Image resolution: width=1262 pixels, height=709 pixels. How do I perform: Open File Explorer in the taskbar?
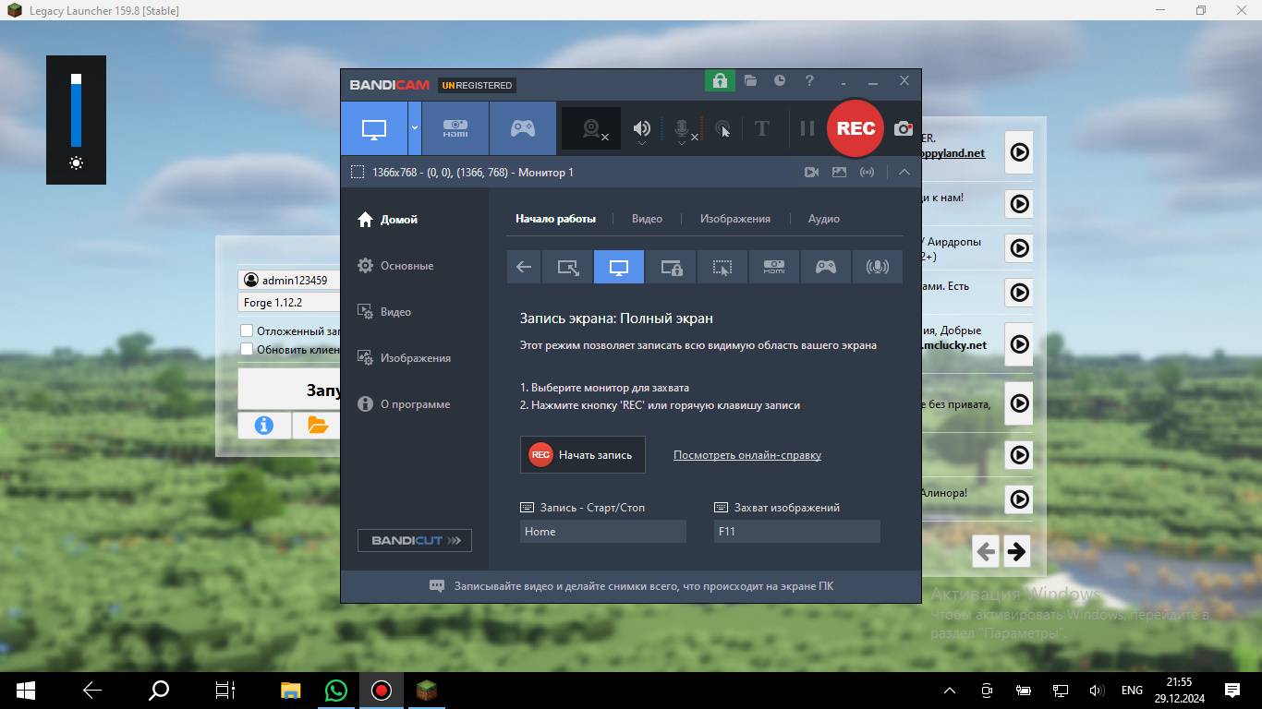290,690
